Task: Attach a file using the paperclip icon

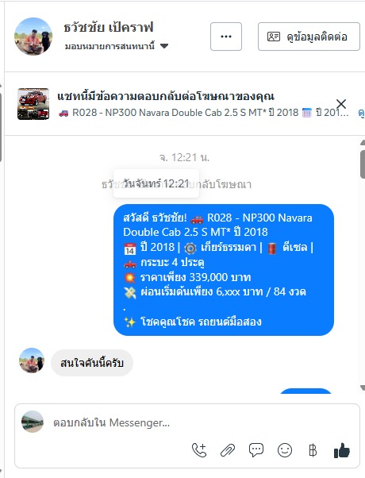Action: (228, 450)
